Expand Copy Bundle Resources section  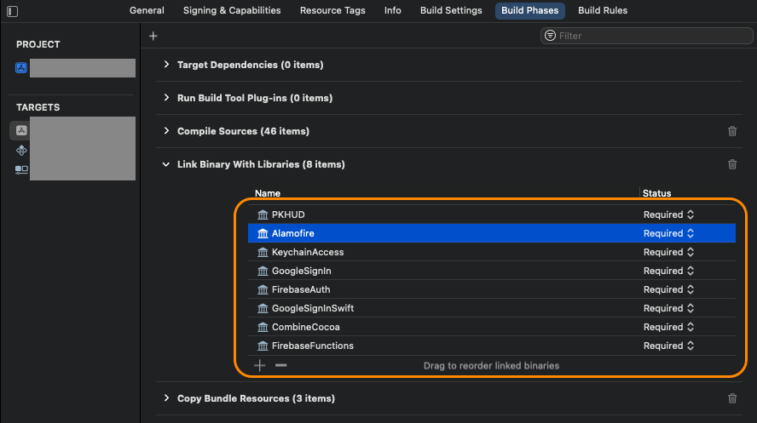(166, 398)
